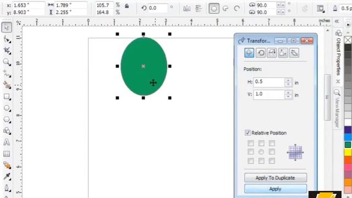The height and width of the screenshot is (198, 352).
Task: Click the green ellipse center marker
Action: pyautogui.click(x=144, y=66)
